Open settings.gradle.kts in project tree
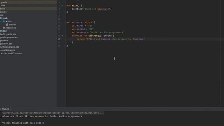The width and height of the screenshot is (224, 126). [9, 47]
